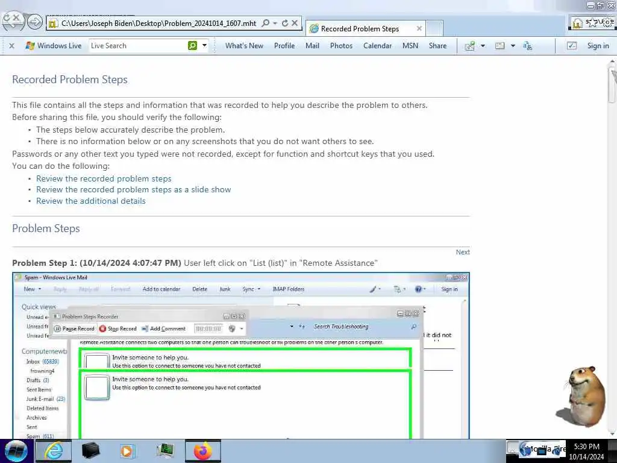Open the address bar autocomplete dropdown arrow
Image resolution: width=617 pixels, height=463 pixels.
tap(275, 24)
